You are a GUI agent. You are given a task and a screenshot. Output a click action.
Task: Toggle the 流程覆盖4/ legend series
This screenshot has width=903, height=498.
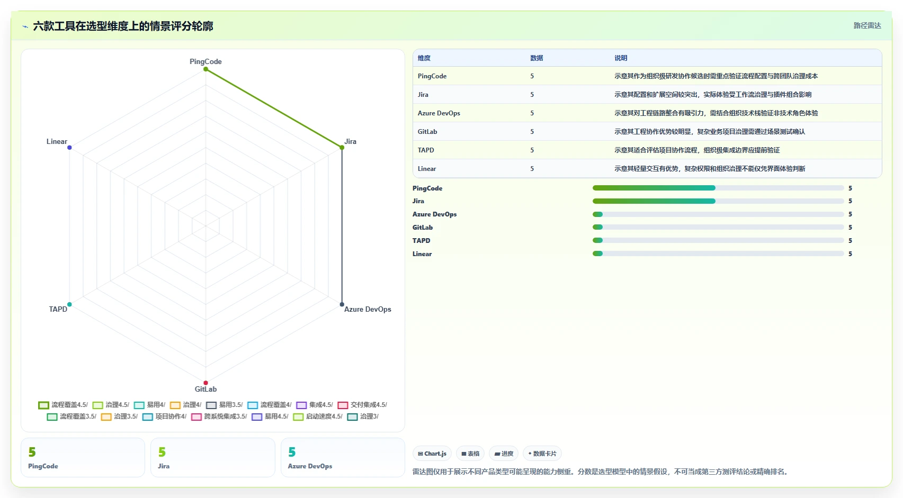tap(269, 405)
